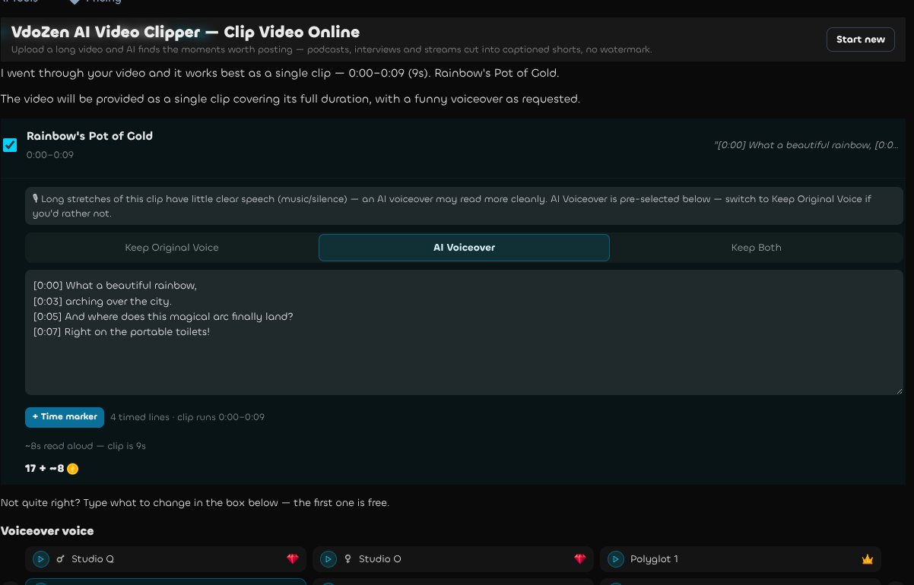Click the 0:00–0:09 clip time range
This screenshot has width=914, height=585.
pos(50,155)
